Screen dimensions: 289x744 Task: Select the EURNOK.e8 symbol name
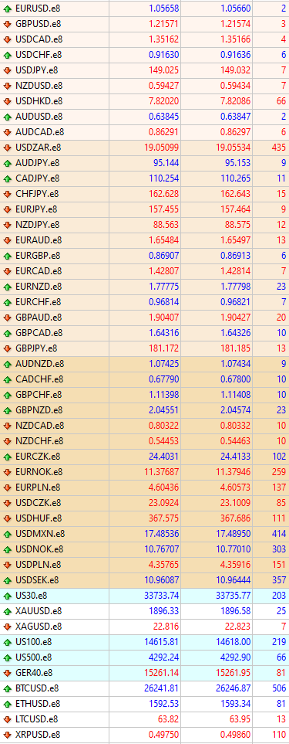39,472
